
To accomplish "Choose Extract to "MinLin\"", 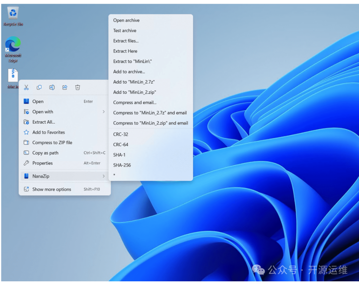I will pos(151,62).
